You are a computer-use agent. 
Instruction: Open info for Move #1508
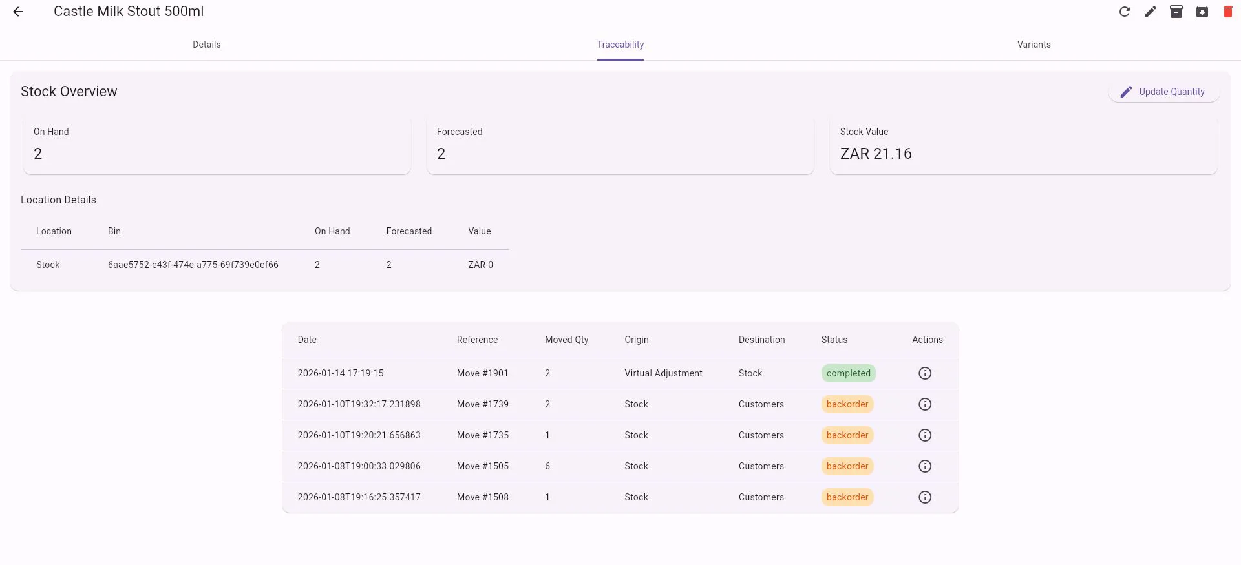(925, 497)
